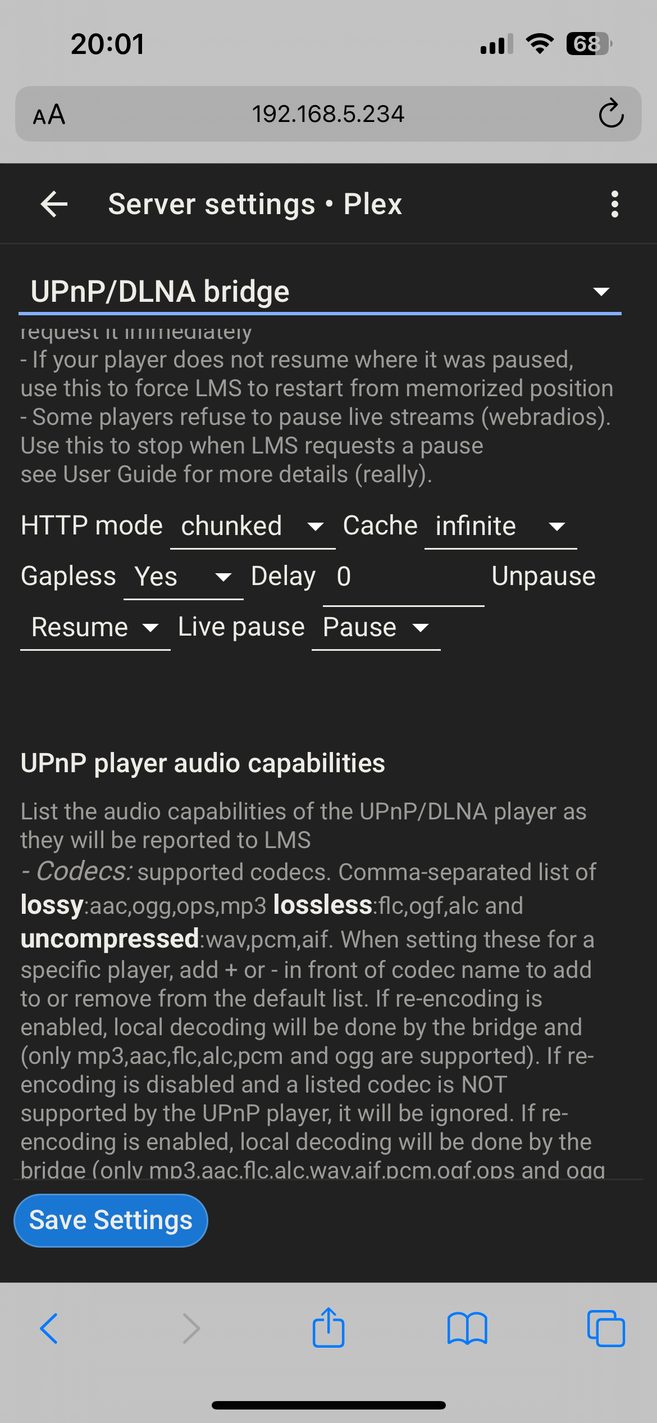Reload the page with the refresh icon
The height and width of the screenshot is (1423, 657).
tap(611, 114)
